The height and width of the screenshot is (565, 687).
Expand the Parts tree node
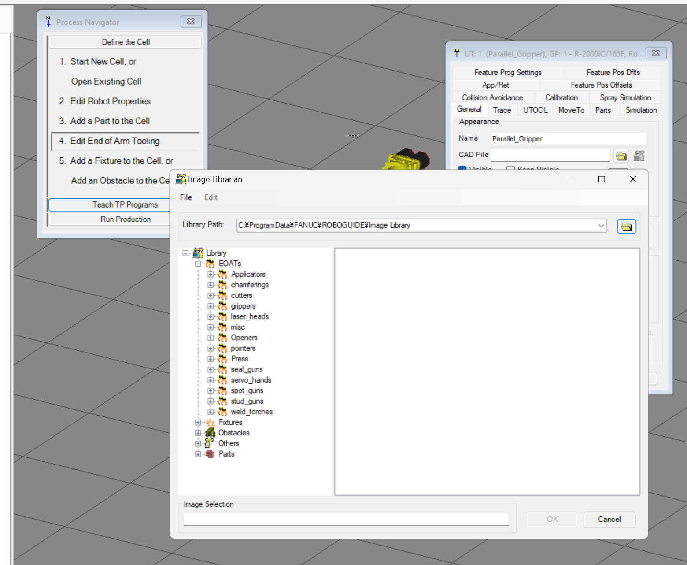pos(198,454)
